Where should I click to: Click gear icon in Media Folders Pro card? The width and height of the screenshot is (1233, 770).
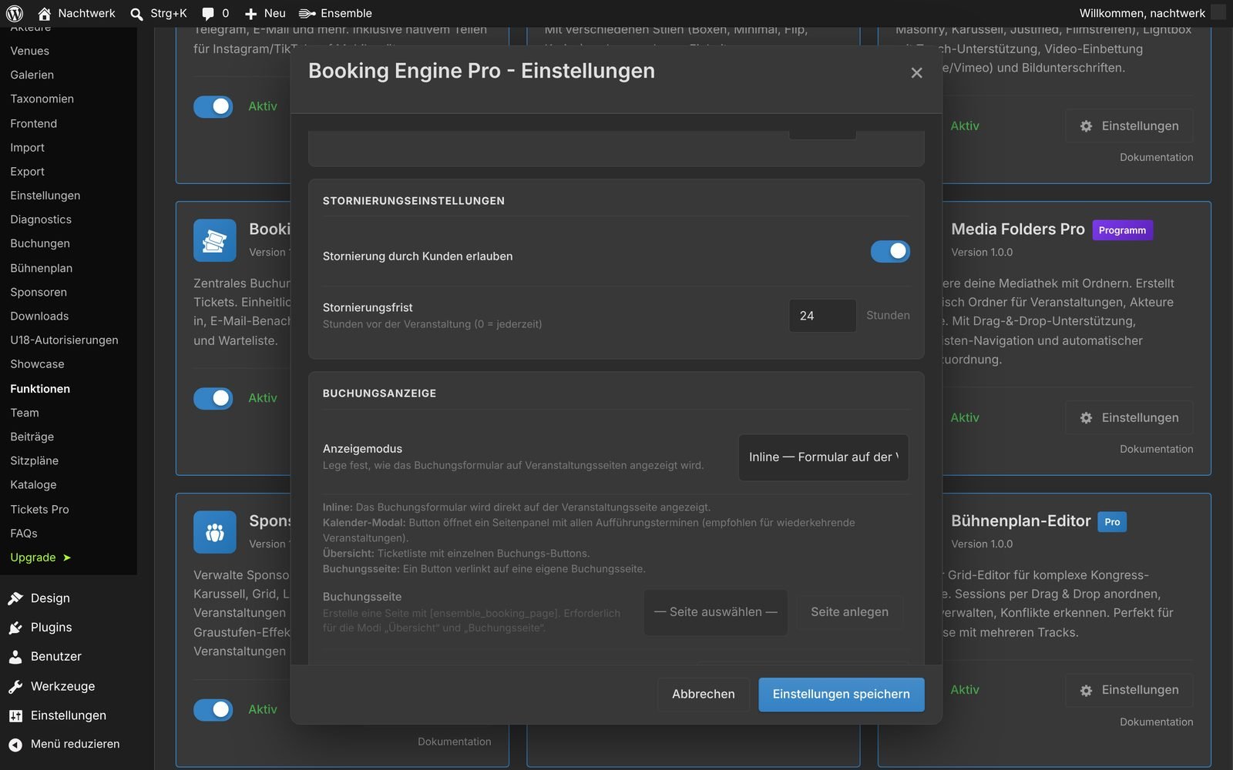pos(1086,418)
